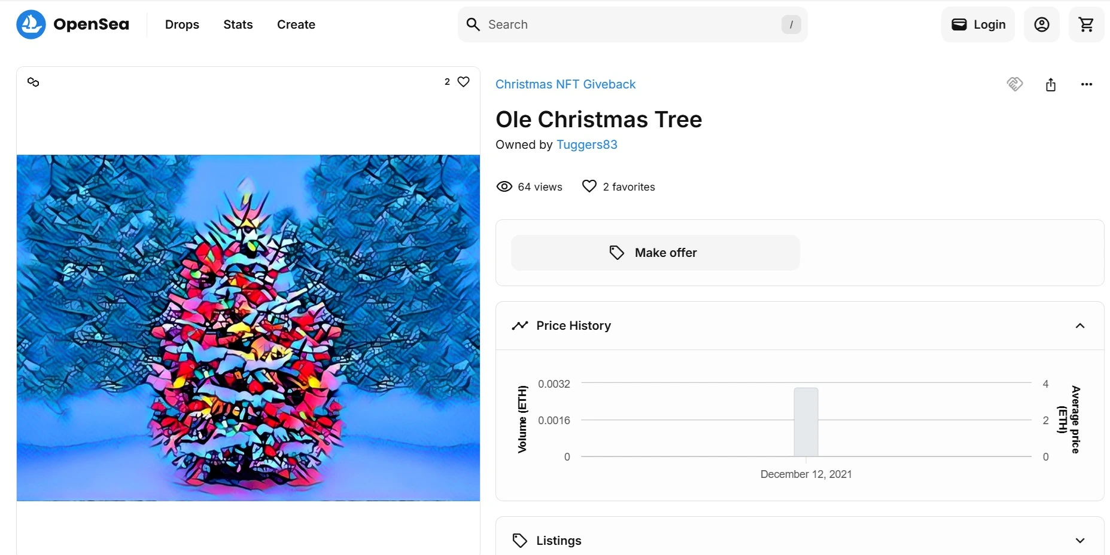Click the OpenSea logo
Viewport: 1110px width, 555px height.
pos(71,24)
